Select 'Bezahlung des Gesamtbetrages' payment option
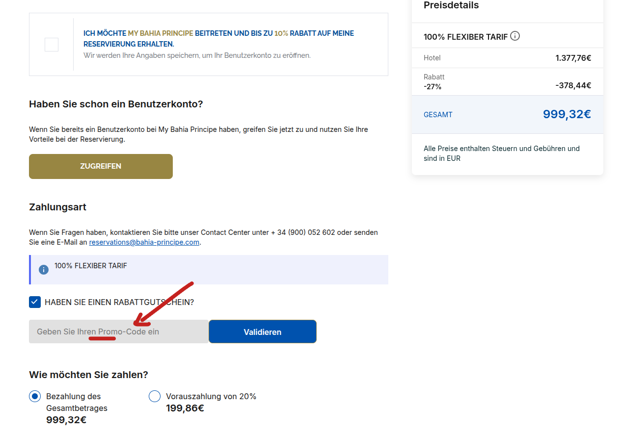The height and width of the screenshot is (433, 622). (34, 396)
